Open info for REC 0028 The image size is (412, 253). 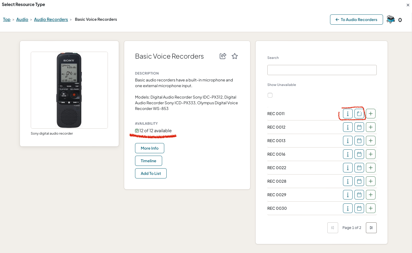pos(348,181)
